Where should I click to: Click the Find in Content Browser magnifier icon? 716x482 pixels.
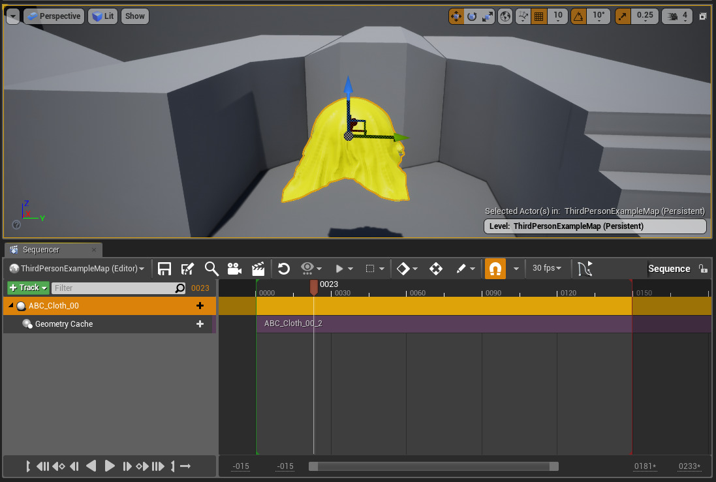click(211, 269)
